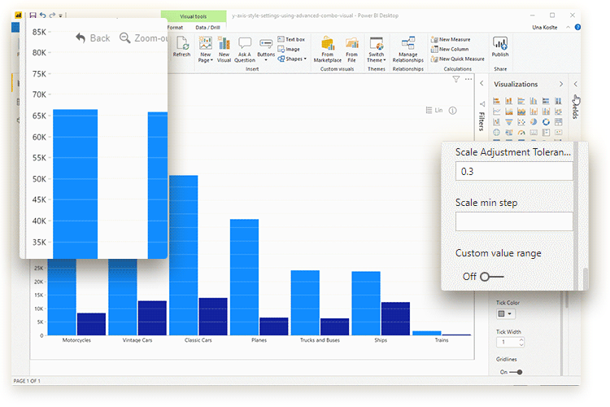Undo via the title bar arrow

click(x=42, y=15)
